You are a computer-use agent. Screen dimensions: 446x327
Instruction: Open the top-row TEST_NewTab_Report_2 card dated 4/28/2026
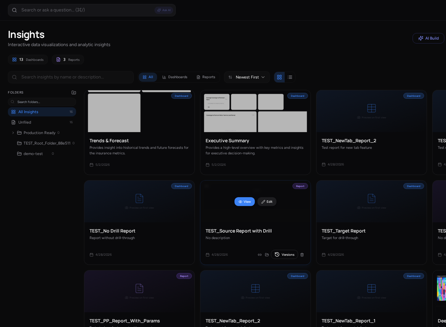372,132
